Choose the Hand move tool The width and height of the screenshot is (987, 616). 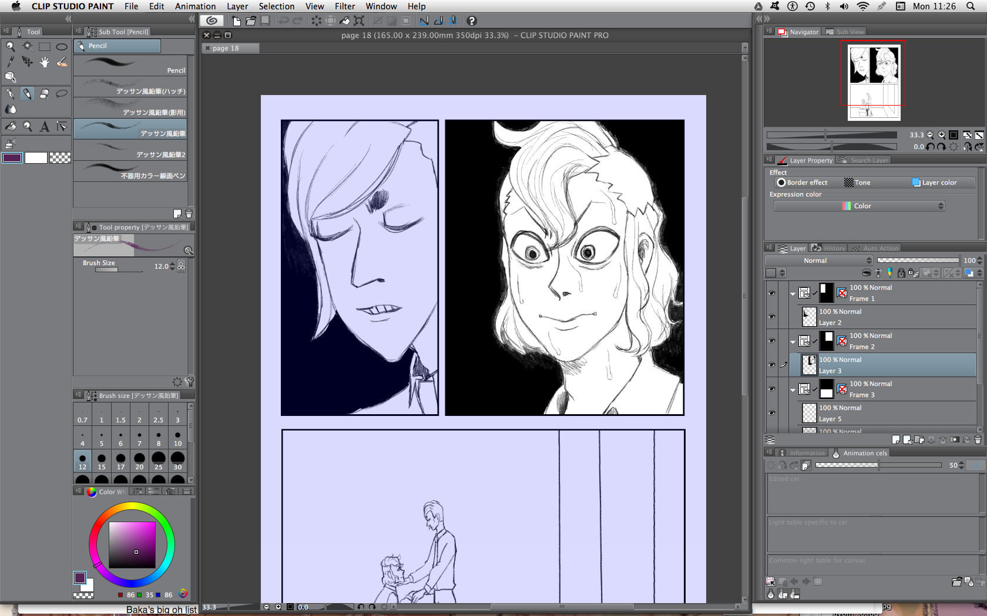pyautogui.click(x=44, y=62)
